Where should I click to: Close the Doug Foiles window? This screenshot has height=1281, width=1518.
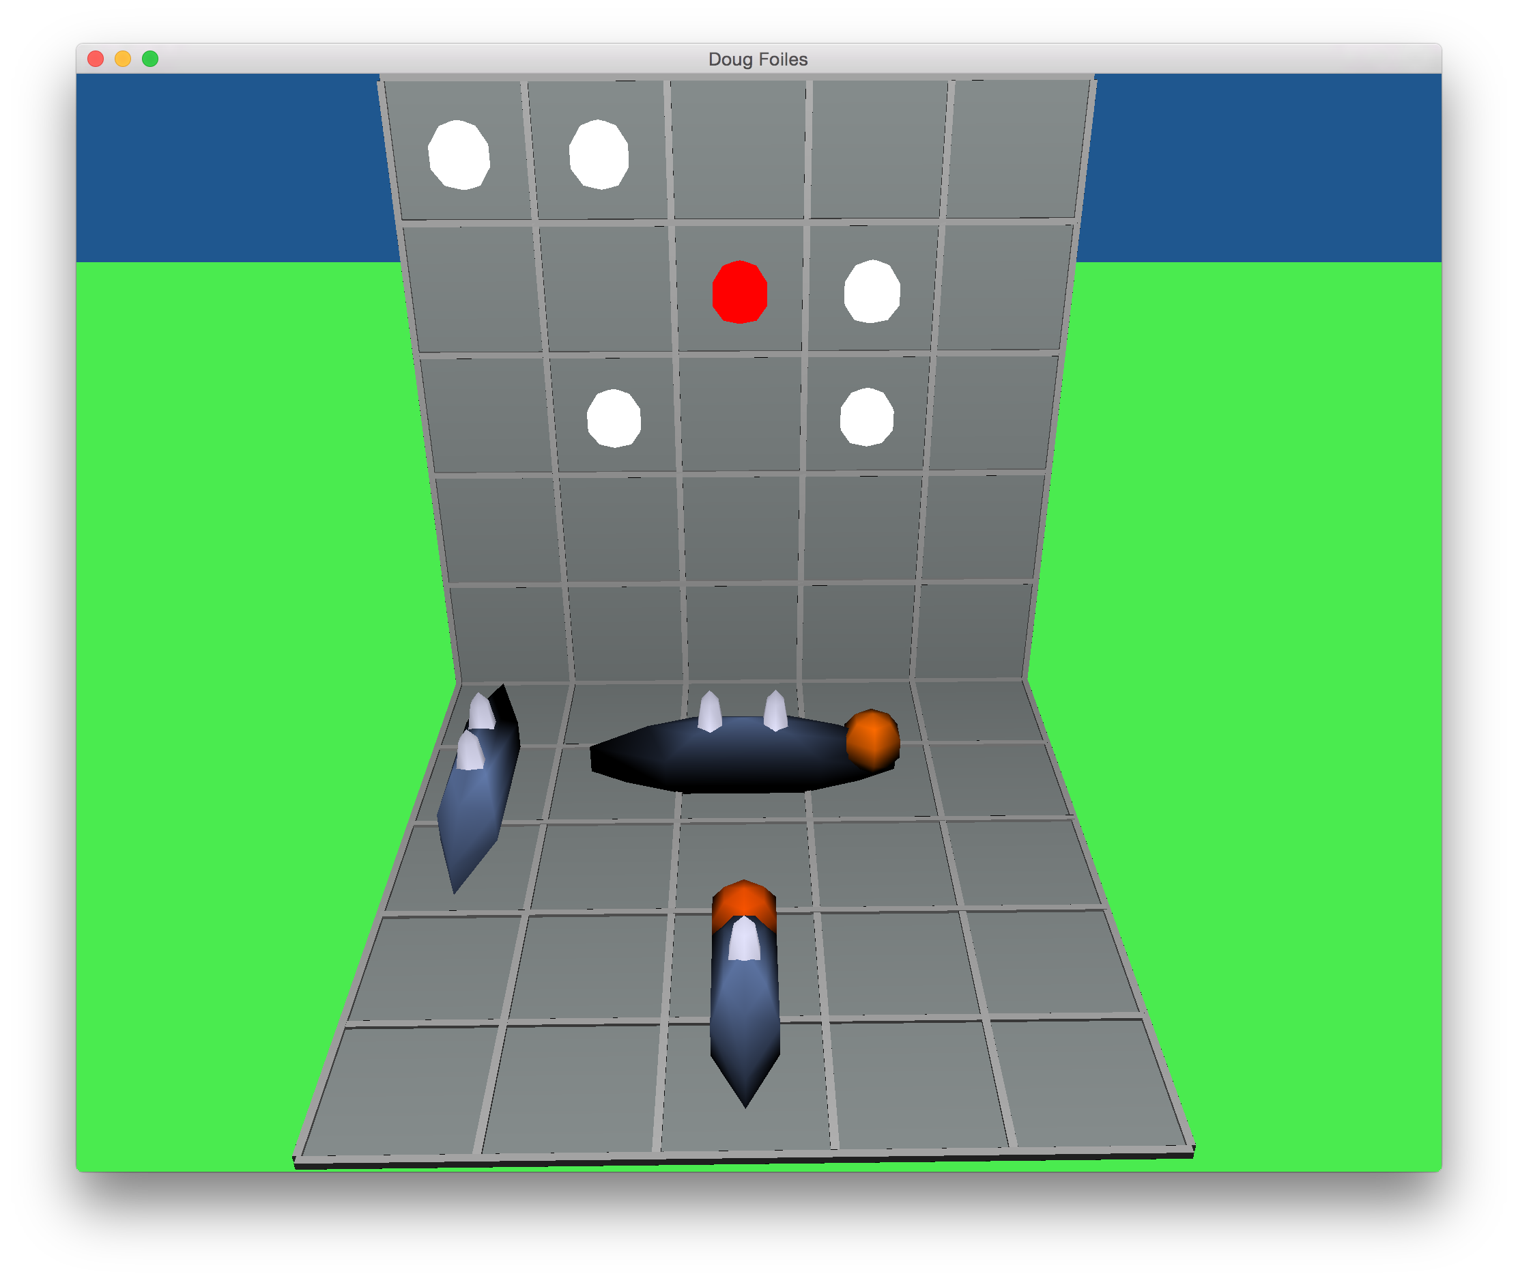[x=95, y=59]
